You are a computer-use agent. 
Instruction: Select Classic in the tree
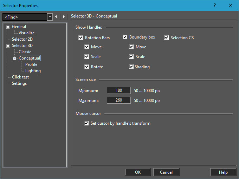click(x=25, y=52)
